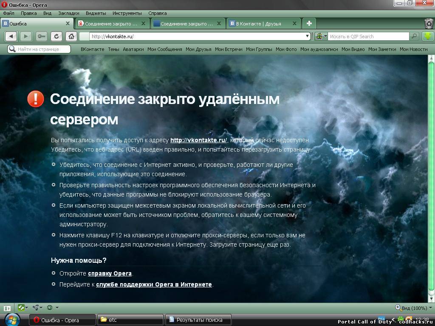Click the green download arrow button
The height and width of the screenshot is (326, 435).
[427, 37]
